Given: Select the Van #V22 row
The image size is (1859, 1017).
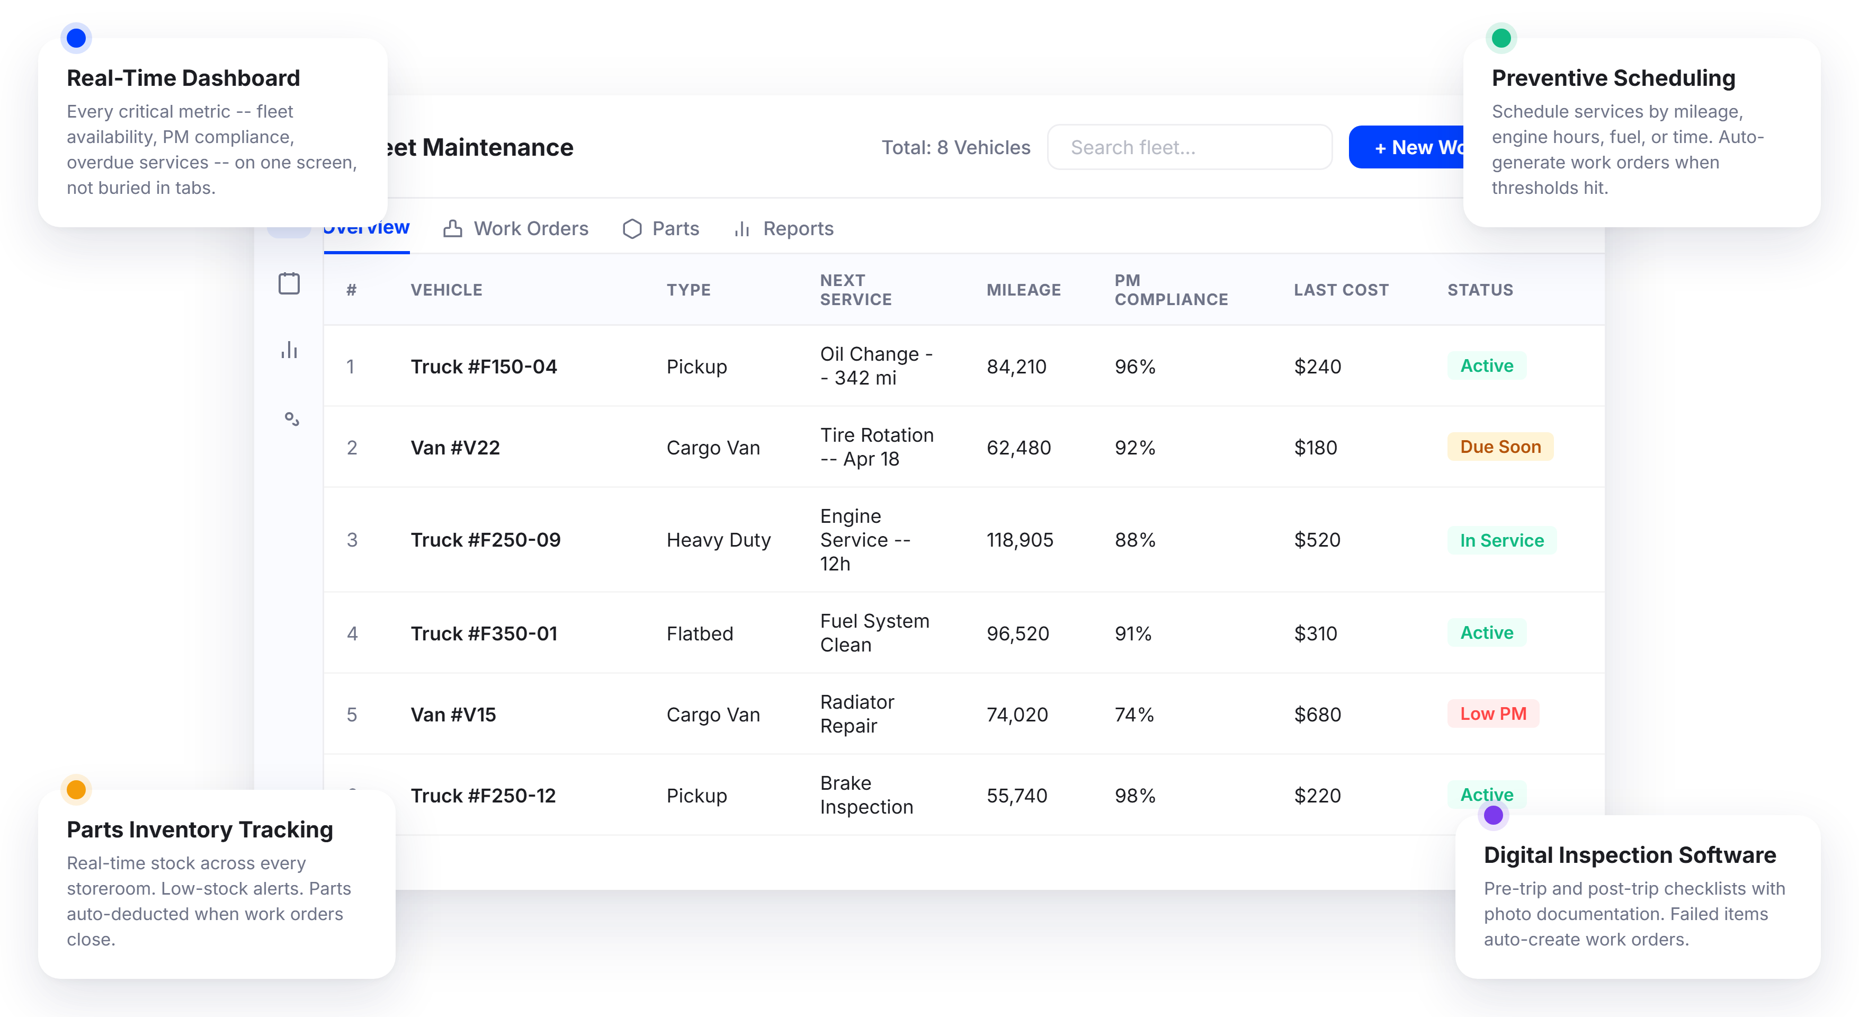Looking at the screenshot, I should coord(964,448).
